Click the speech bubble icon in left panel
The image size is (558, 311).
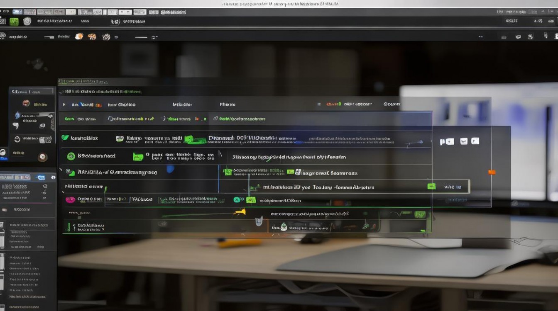click(16, 126)
